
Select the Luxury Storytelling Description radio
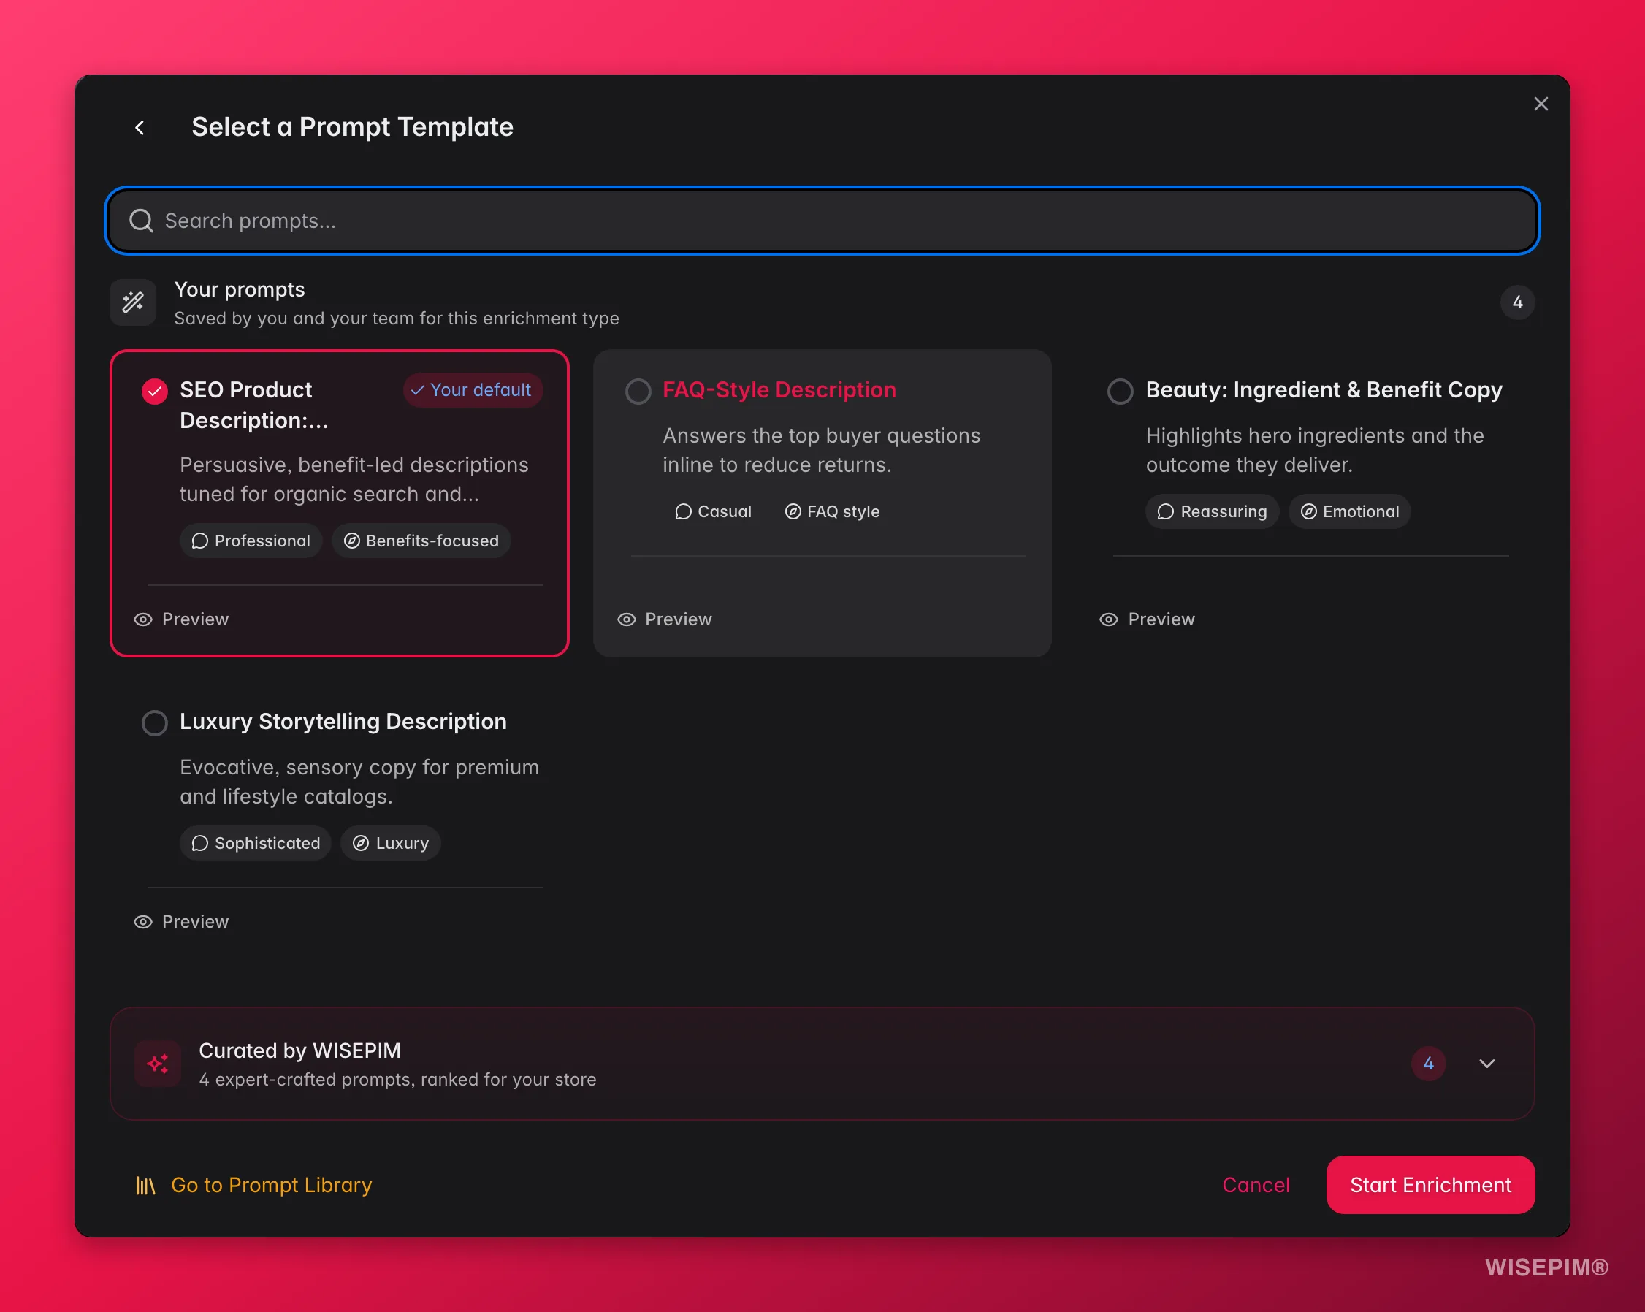(x=155, y=722)
